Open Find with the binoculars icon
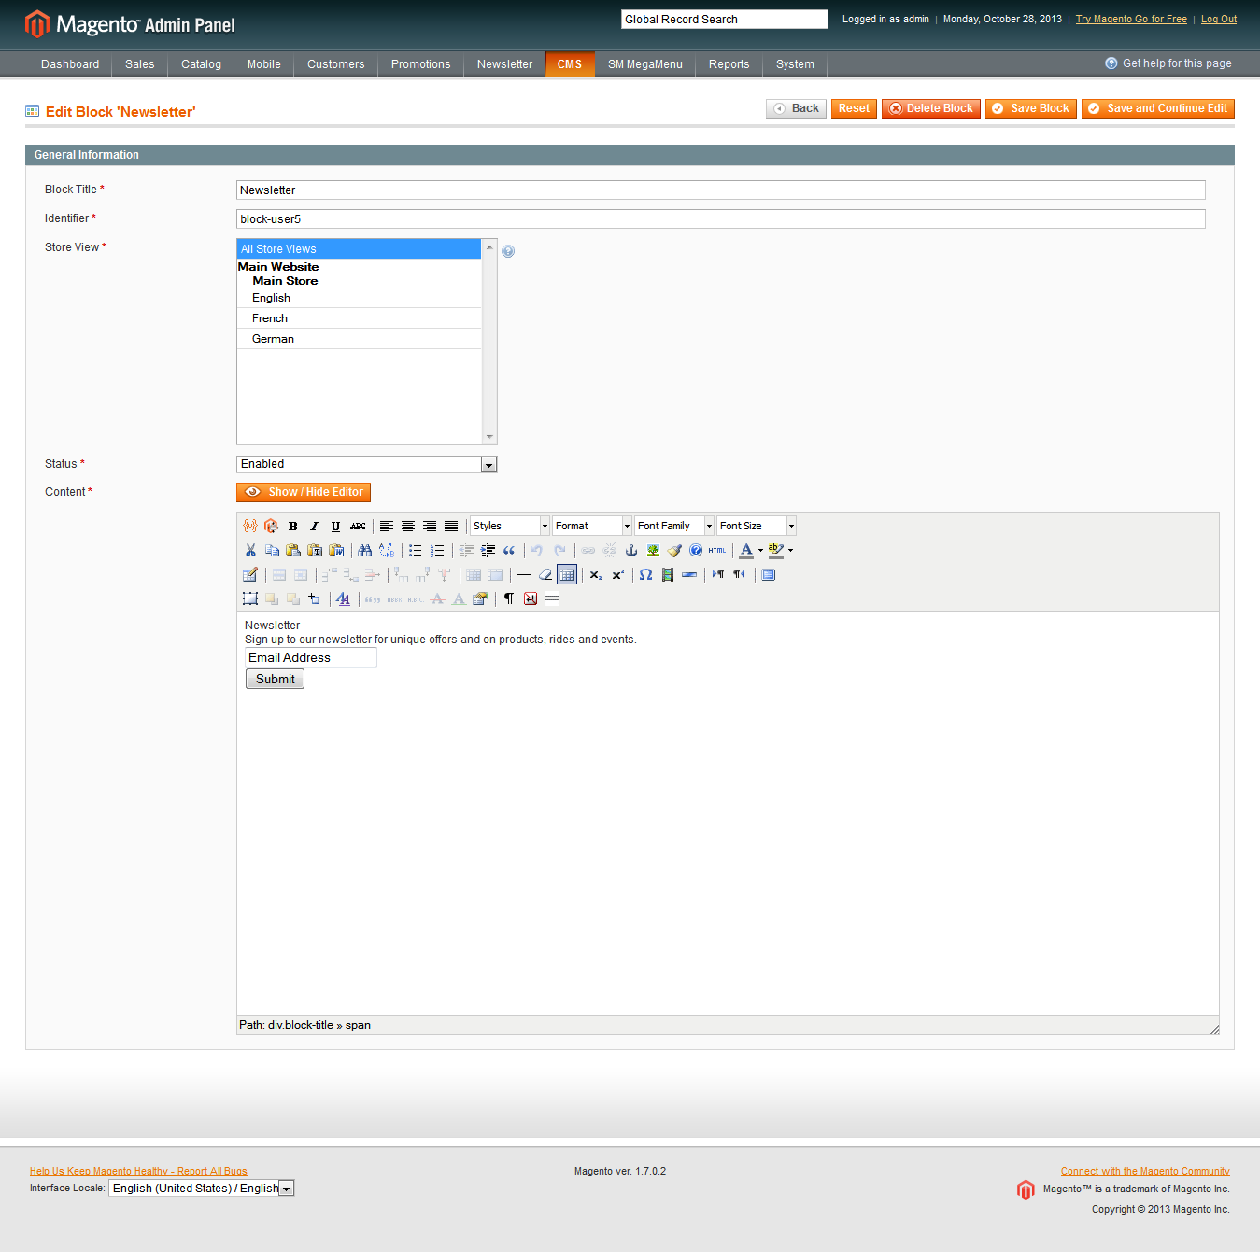 coord(365,550)
